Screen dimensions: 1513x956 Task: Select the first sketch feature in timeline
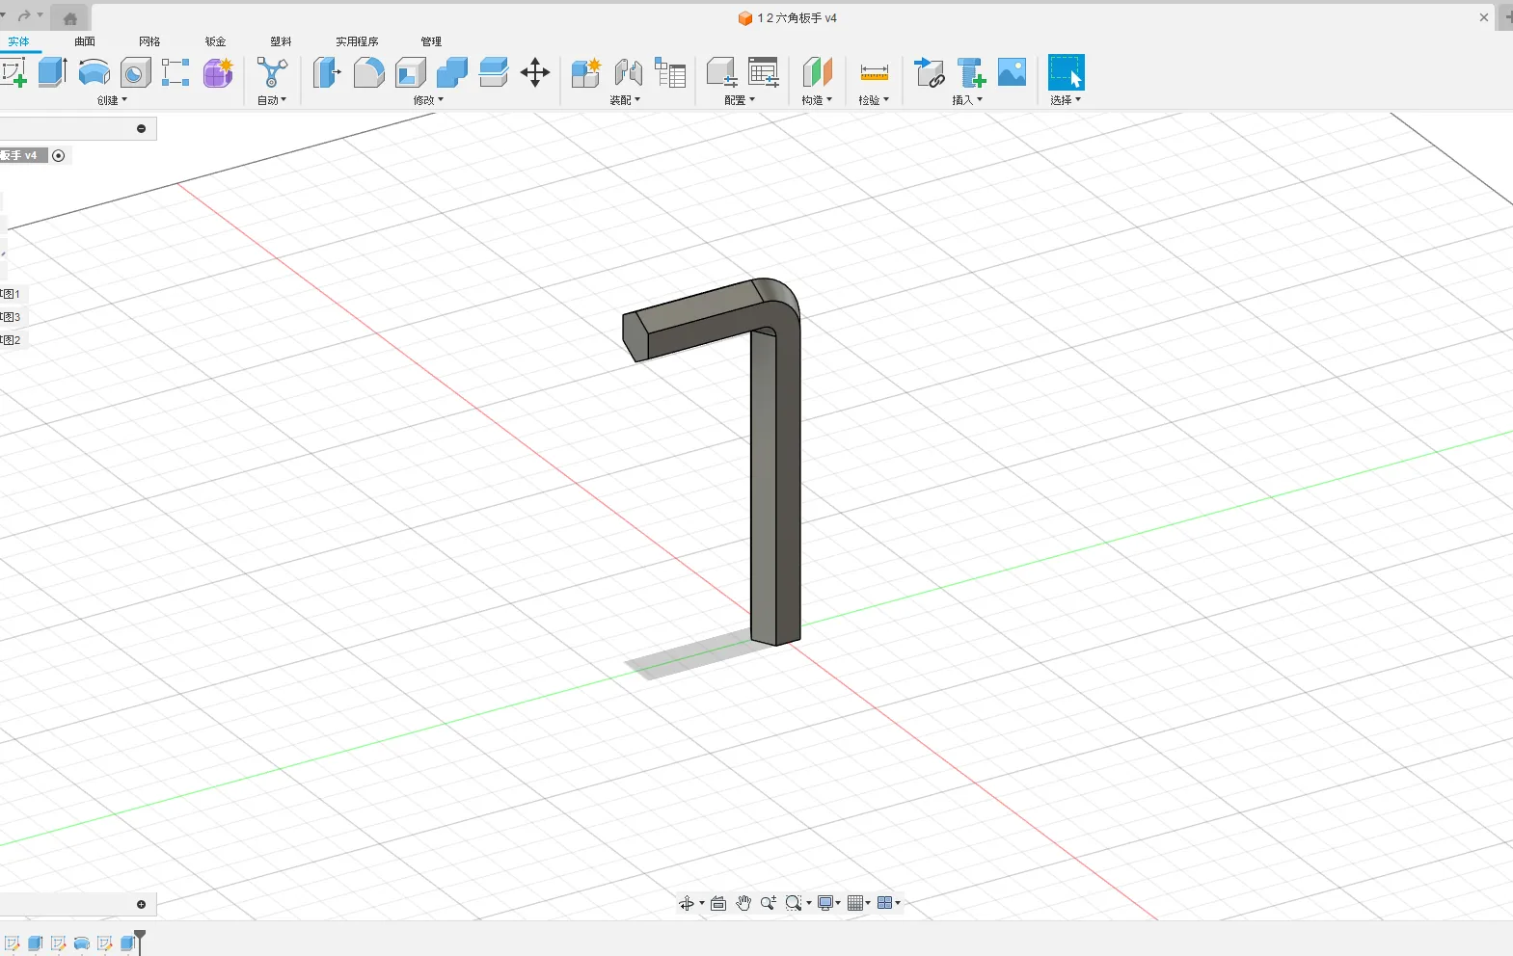(12, 943)
